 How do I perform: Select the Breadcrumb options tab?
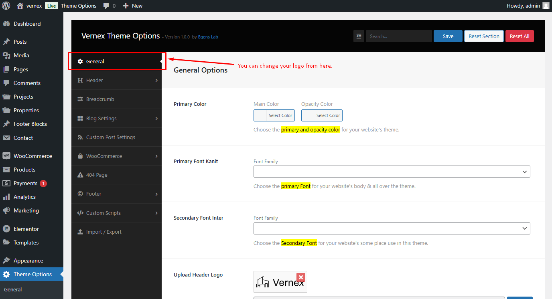point(116,99)
